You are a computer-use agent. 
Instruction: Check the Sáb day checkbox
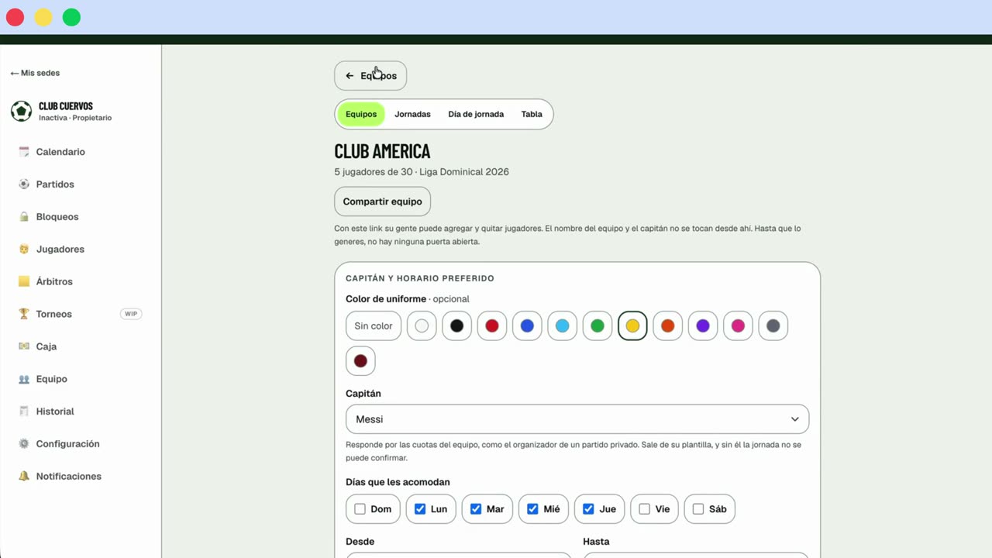coord(698,509)
